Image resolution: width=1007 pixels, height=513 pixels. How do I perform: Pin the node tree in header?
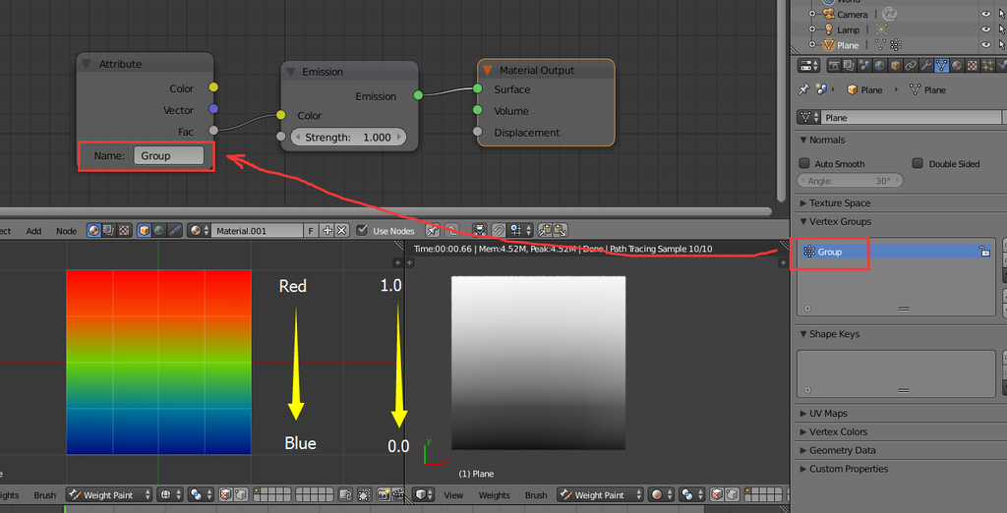pos(433,231)
